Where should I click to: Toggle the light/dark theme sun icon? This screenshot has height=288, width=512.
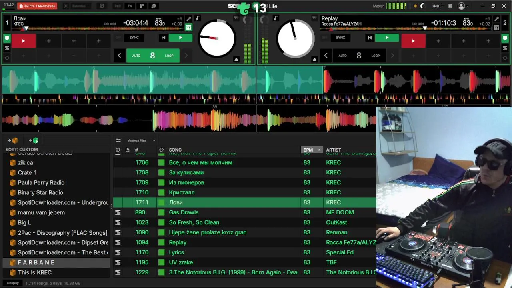coord(66,6)
